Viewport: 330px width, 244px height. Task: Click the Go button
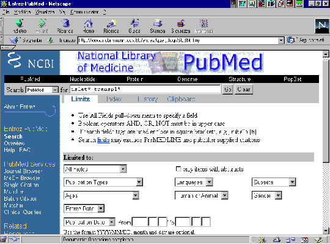[228, 89]
